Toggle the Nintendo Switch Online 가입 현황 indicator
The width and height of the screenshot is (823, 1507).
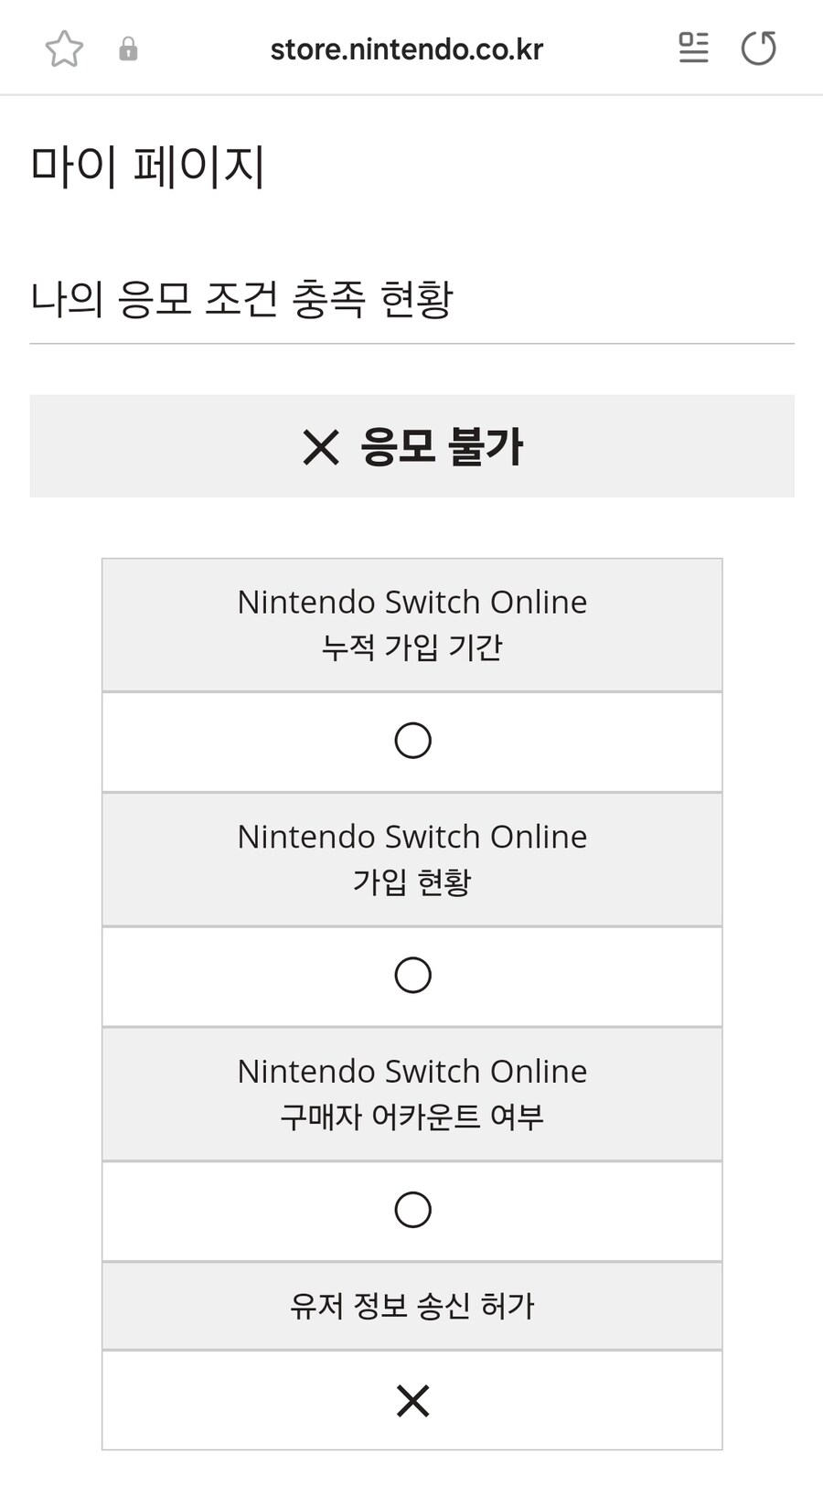411,975
